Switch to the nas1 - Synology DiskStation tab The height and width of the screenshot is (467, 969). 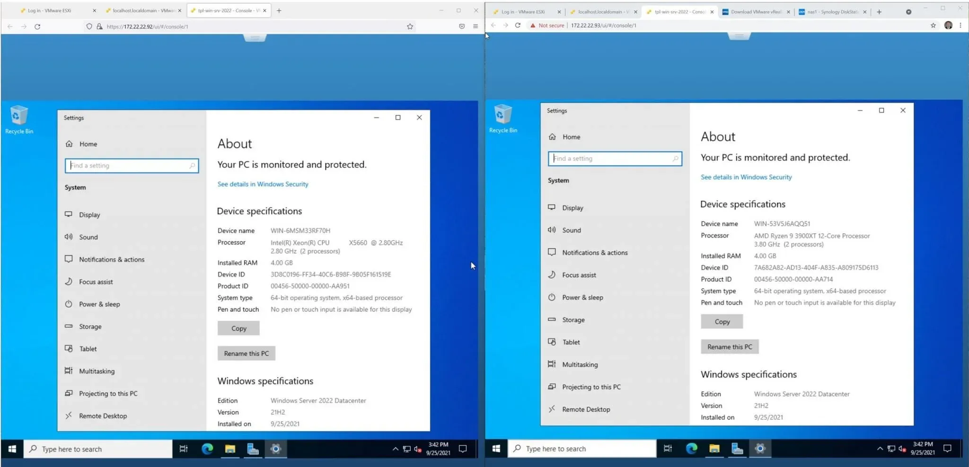tap(833, 12)
